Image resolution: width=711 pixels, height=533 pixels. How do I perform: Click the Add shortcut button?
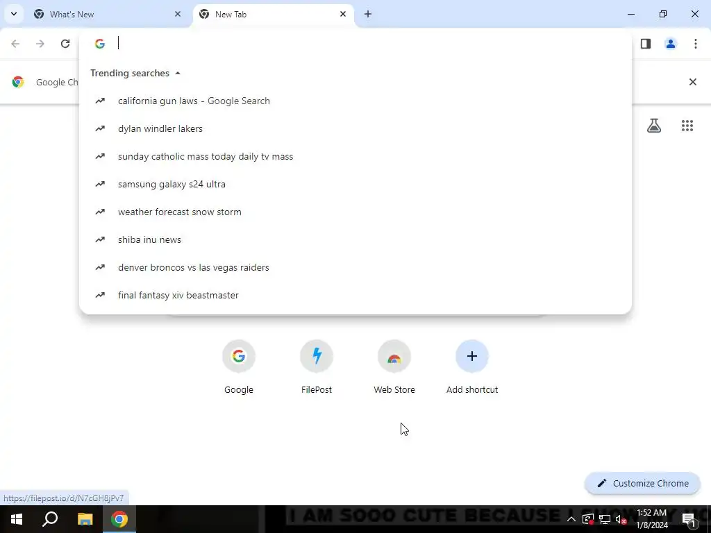(472, 367)
